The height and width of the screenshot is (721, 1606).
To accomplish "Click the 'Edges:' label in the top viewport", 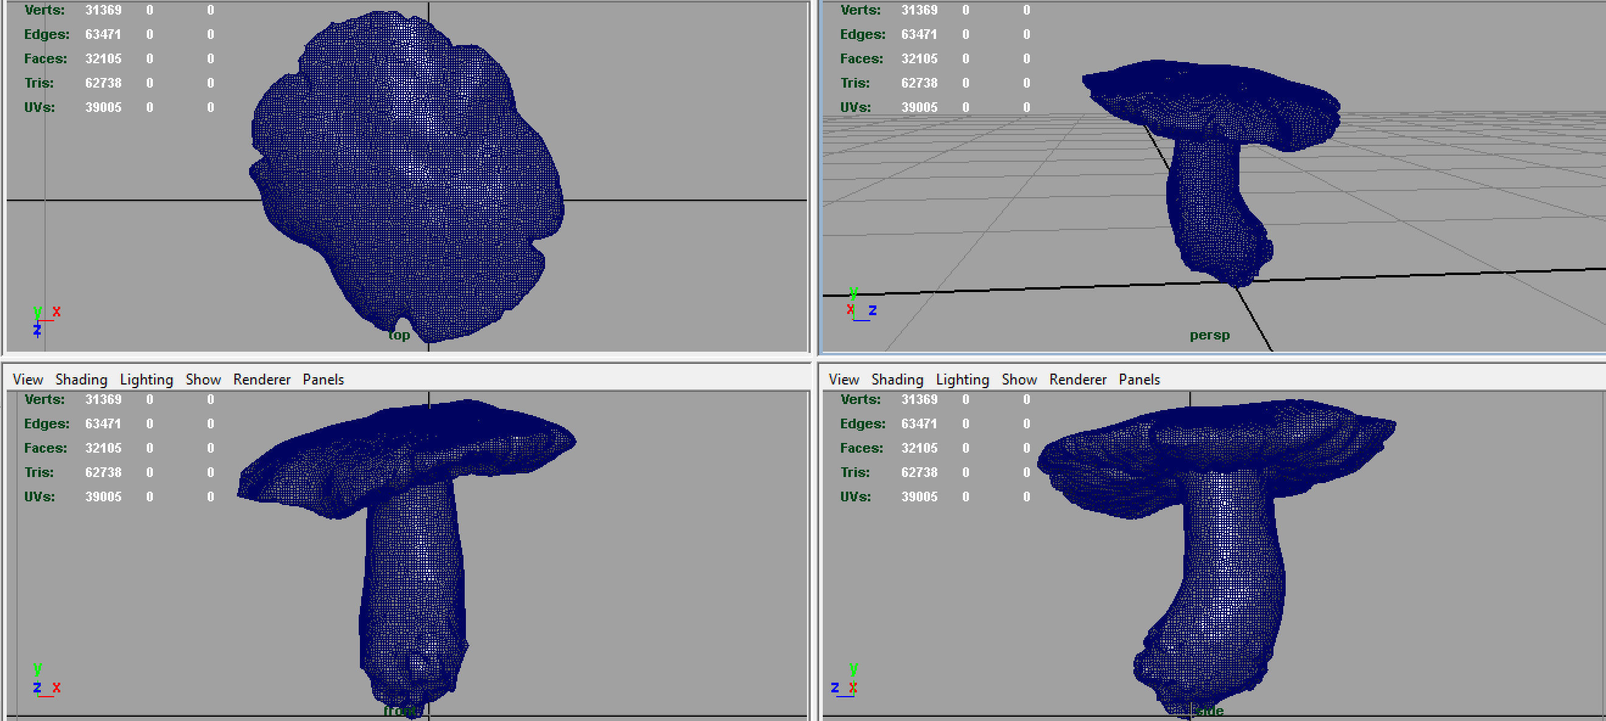I will point(47,34).
